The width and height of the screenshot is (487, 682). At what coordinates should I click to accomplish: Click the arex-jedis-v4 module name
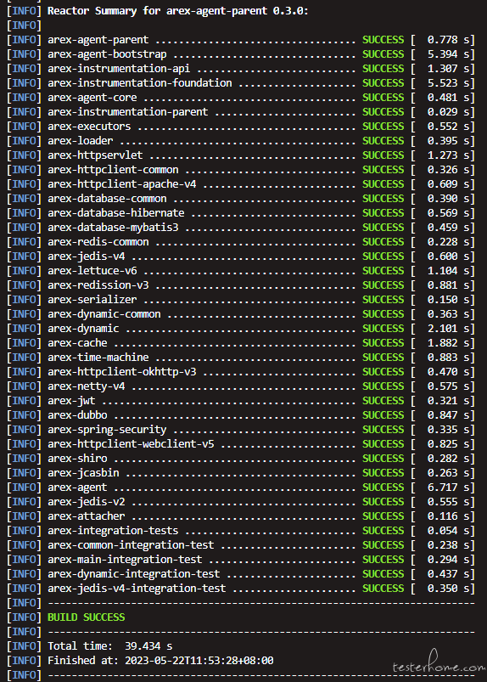click(86, 256)
